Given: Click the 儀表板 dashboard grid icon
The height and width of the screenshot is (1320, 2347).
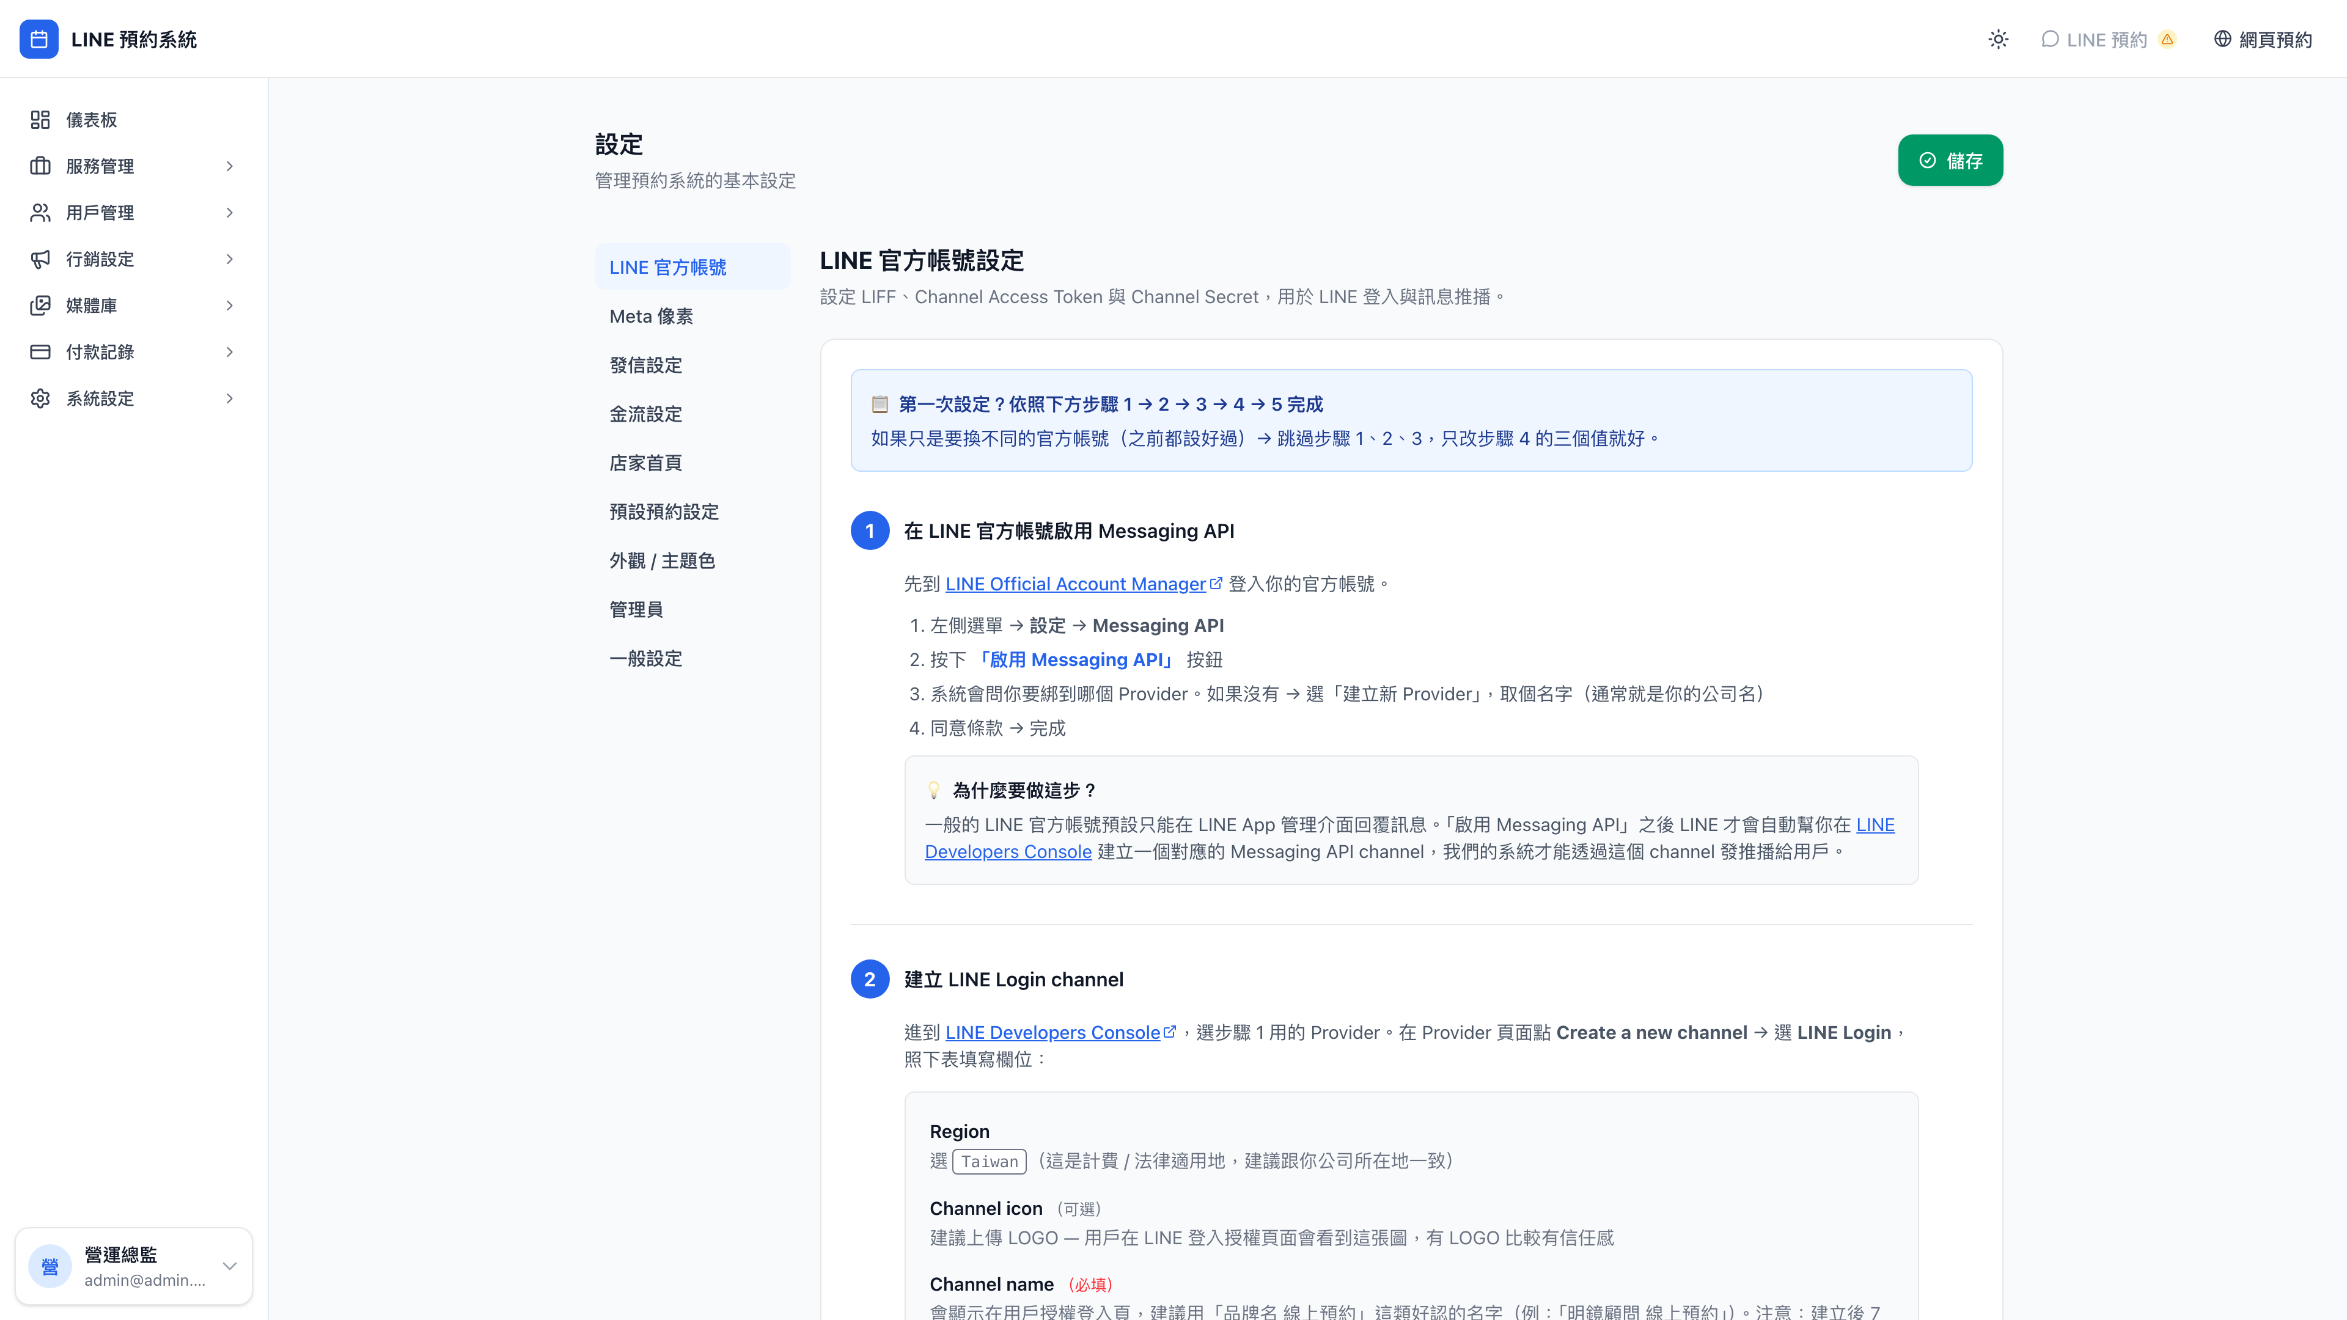Looking at the screenshot, I should (40, 119).
